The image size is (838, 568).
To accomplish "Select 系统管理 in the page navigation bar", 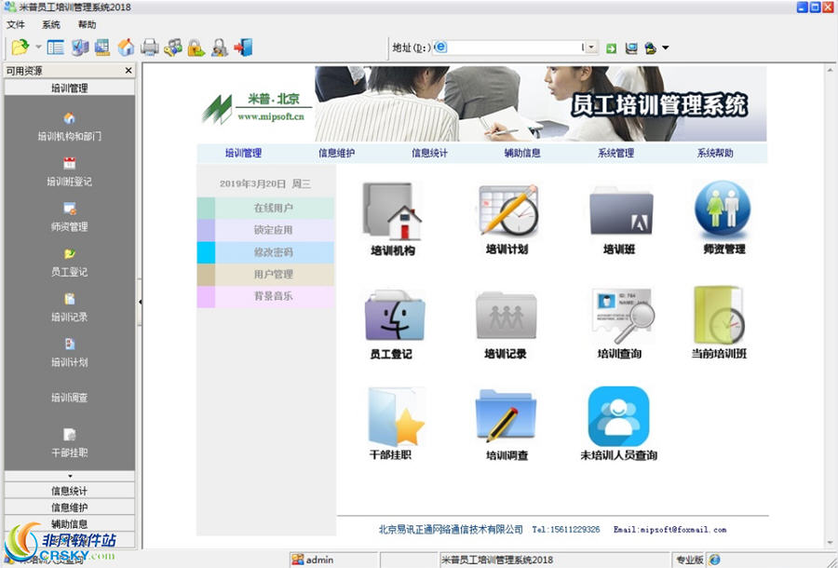I will [616, 154].
